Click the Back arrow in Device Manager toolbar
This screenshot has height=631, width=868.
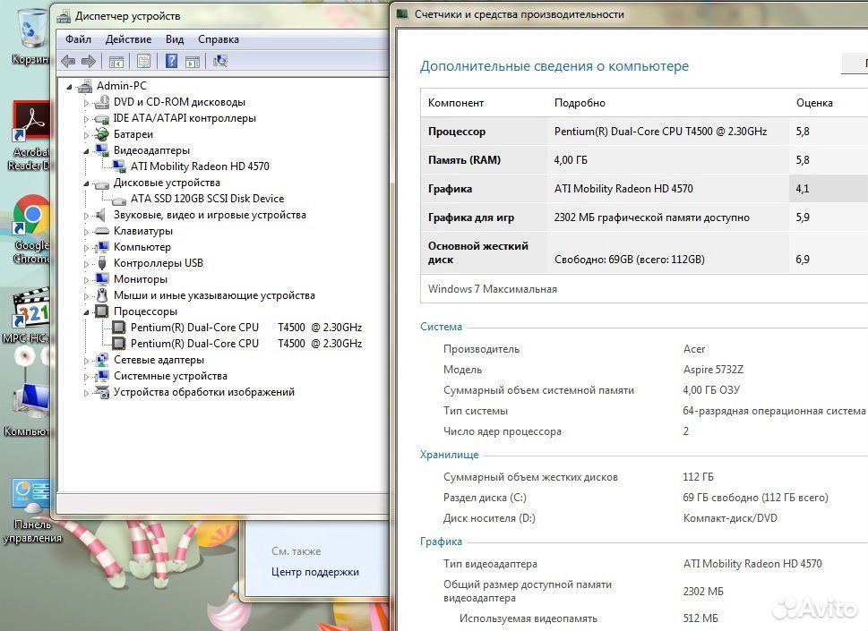click(68, 62)
